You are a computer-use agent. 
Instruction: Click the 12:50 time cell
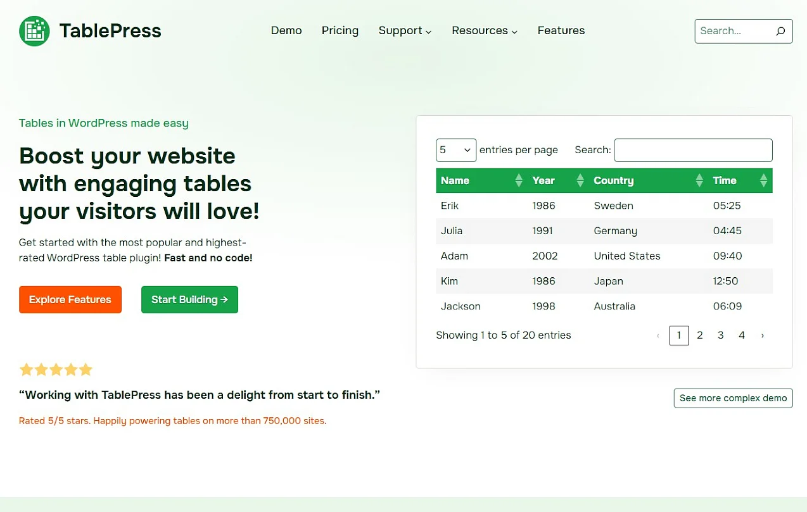point(740,281)
